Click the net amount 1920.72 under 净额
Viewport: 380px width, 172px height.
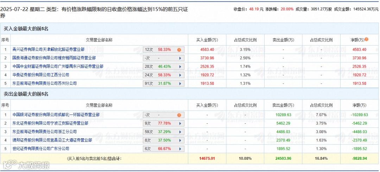tap(359, 75)
